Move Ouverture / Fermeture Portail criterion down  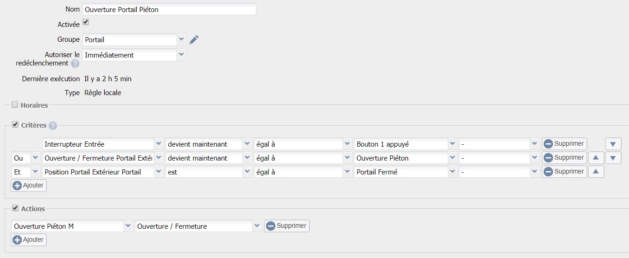613,158
